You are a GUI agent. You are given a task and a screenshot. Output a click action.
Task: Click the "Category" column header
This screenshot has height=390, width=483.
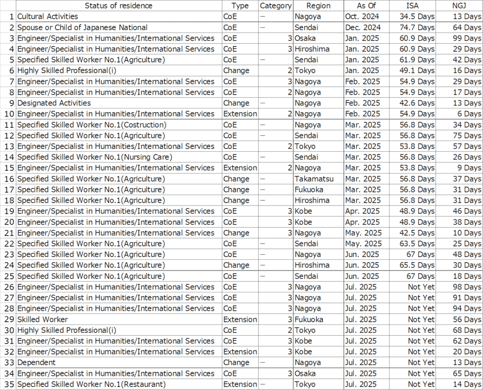(x=275, y=6)
